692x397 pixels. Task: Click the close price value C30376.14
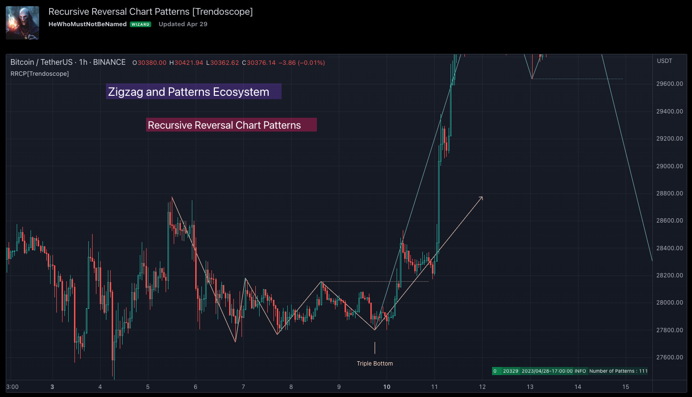[x=258, y=62]
